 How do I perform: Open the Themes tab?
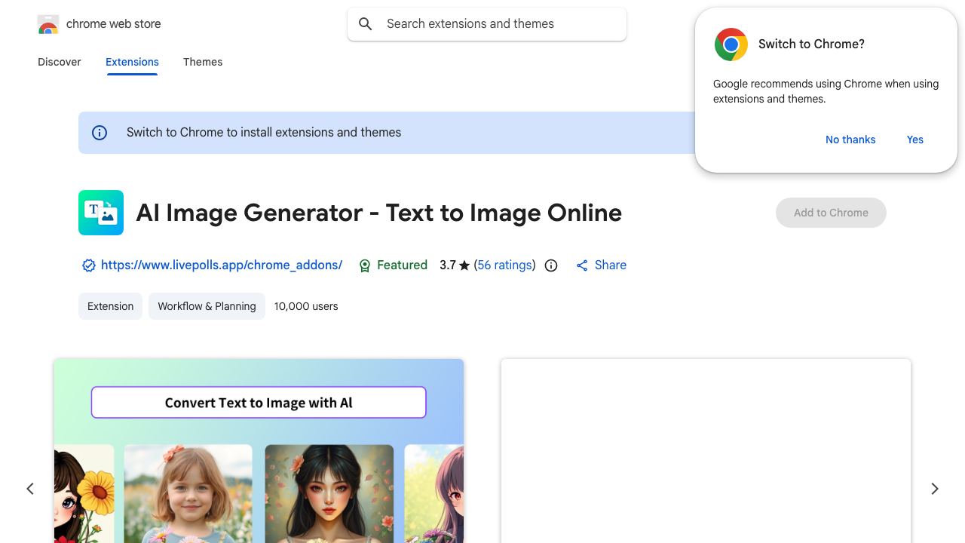[203, 62]
